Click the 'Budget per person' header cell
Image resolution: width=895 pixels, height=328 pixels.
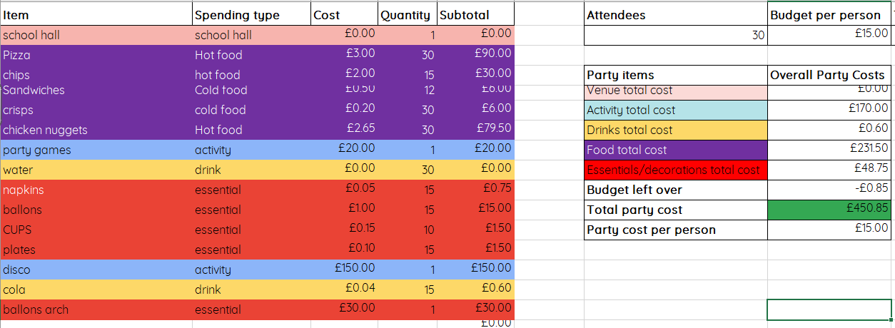829,15
